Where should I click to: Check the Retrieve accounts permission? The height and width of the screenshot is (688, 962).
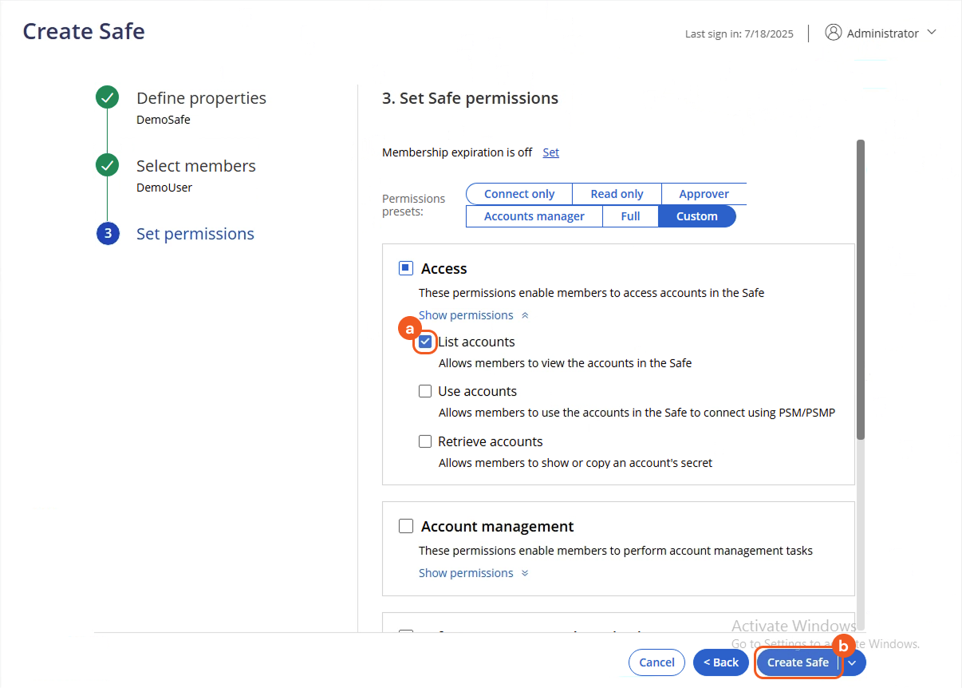pyautogui.click(x=425, y=441)
